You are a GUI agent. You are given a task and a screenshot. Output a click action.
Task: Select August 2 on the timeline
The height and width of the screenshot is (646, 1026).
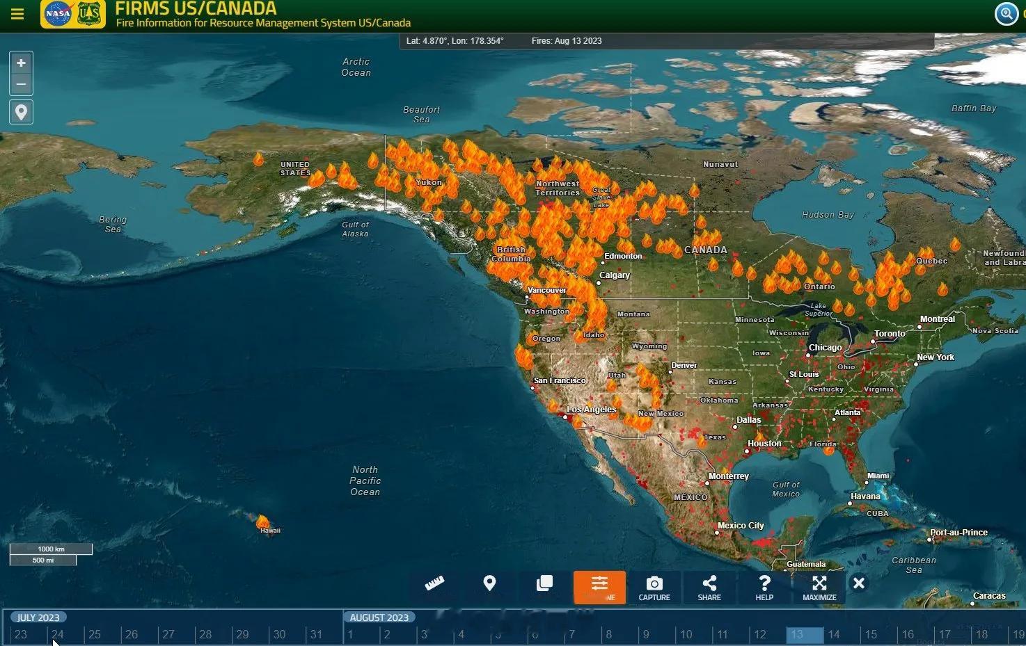point(387,634)
